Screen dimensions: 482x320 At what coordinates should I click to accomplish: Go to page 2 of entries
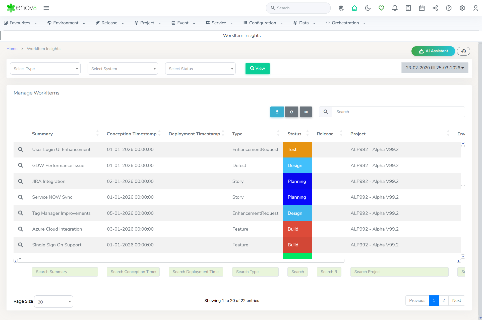point(444,300)
